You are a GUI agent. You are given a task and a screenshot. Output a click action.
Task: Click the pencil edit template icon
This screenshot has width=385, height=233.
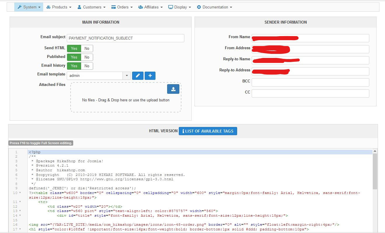138,76
